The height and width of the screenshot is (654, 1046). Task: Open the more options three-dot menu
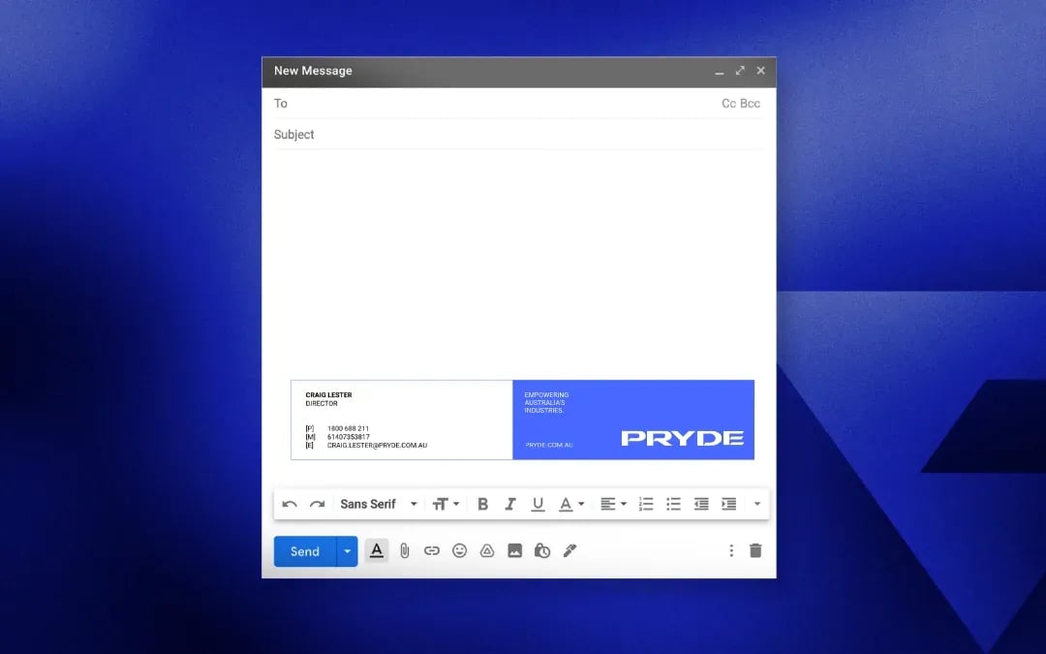[731, 550]
